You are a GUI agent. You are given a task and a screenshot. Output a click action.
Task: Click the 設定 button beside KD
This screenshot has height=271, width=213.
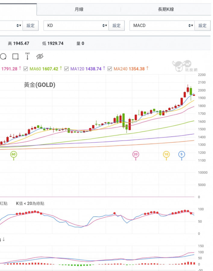117,26
